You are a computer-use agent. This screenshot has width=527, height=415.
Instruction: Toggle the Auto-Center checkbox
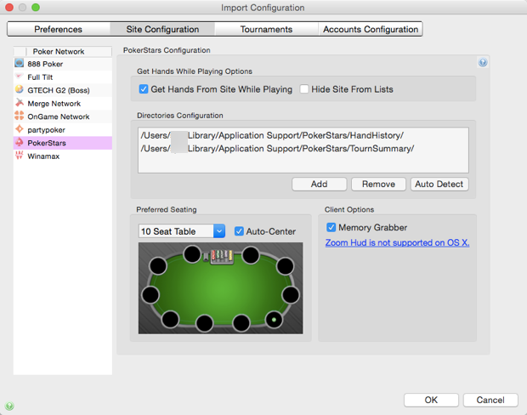(239, 231)
